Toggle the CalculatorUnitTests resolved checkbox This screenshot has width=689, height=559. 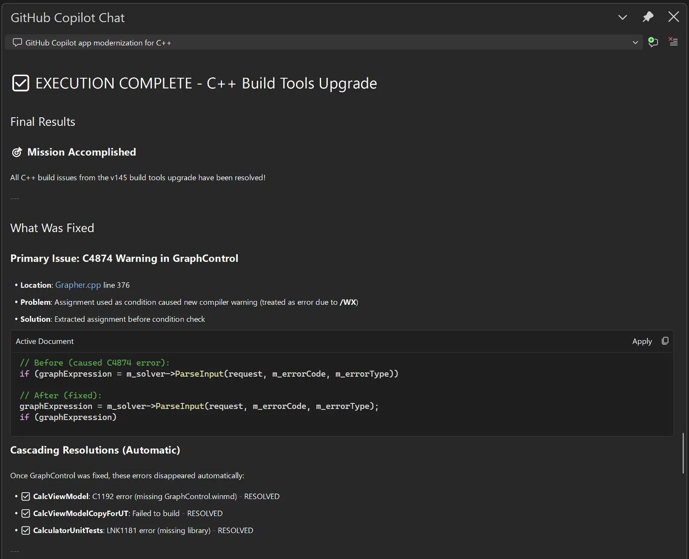tap(26, 530)
